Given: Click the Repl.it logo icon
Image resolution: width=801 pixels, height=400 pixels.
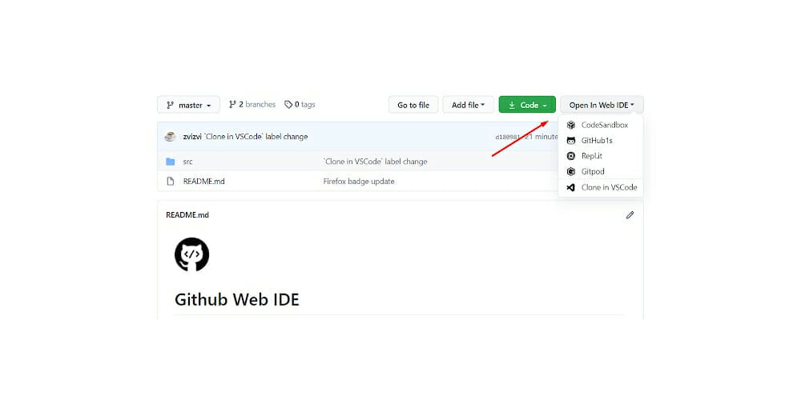Looking at the screenshot, I should [571, 156].
